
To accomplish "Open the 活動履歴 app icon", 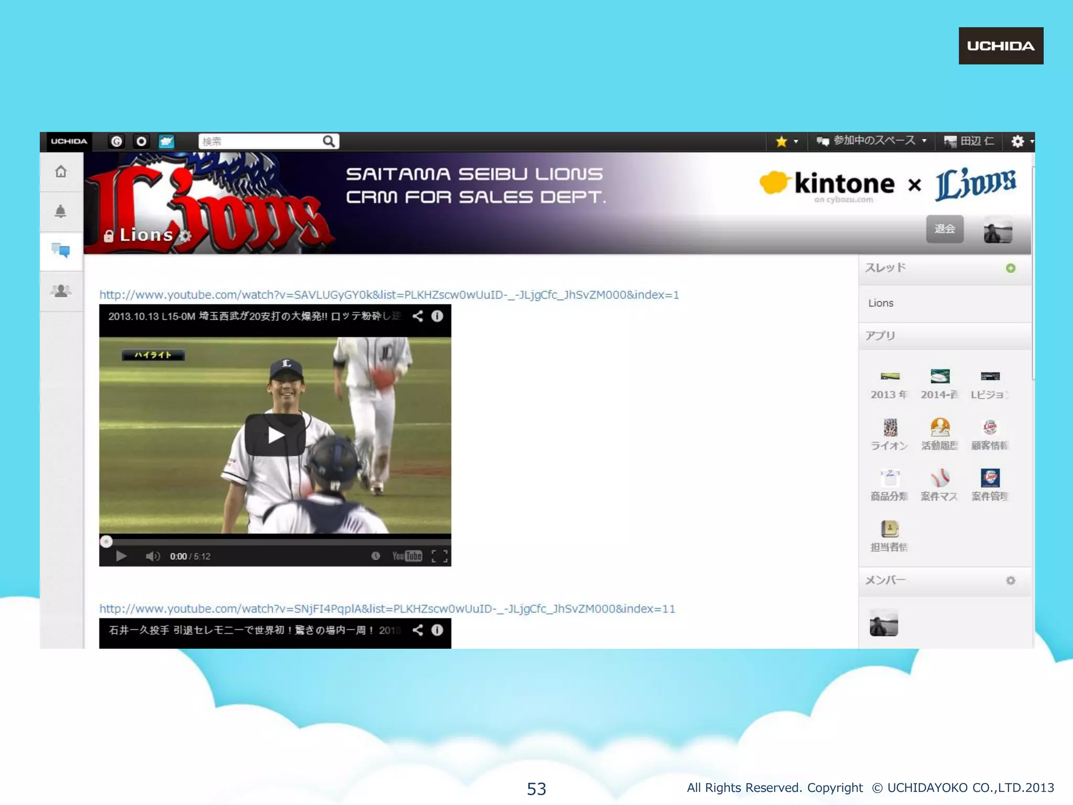I will (x=939, y=428).
